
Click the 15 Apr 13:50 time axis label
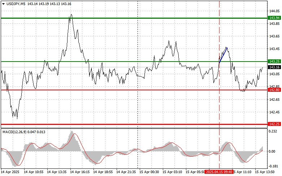265,172
